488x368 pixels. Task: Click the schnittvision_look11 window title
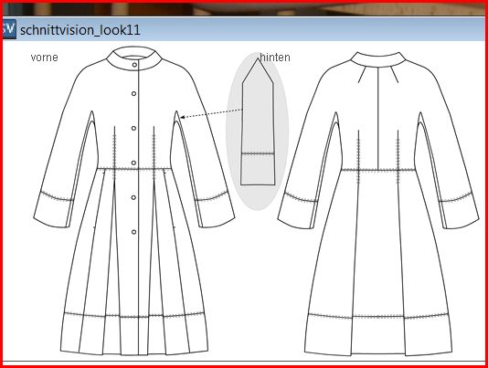pos(80,30)
